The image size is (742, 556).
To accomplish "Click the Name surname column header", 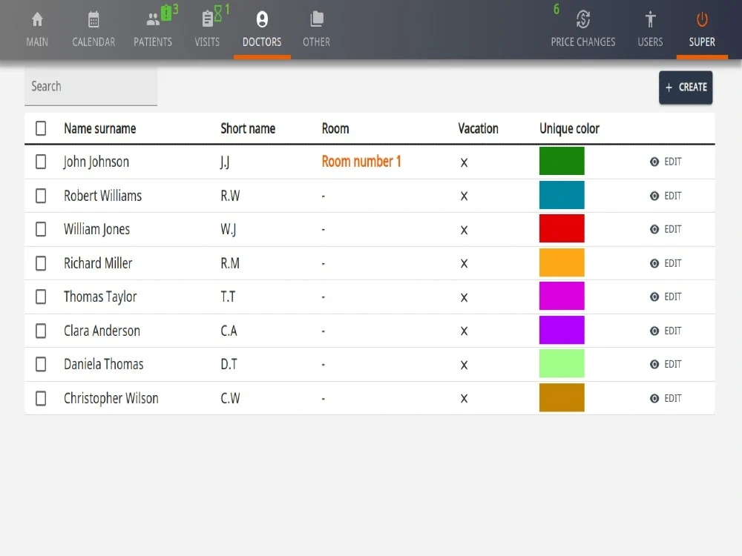I will point(100,128).
